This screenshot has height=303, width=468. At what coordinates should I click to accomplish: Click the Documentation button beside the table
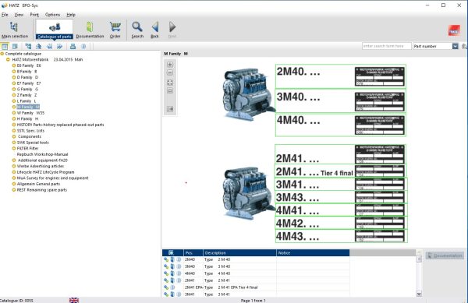coord(445,255)
